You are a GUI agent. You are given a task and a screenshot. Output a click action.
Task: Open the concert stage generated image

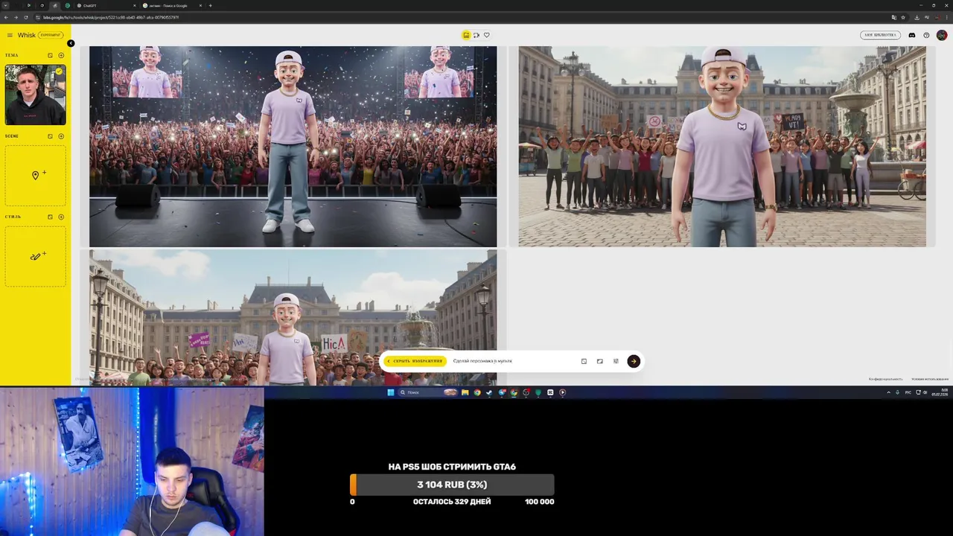[293, 146]
